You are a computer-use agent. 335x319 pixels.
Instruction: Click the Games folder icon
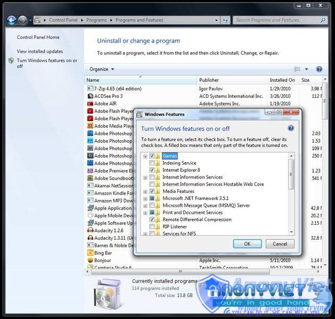click(158, 156)
